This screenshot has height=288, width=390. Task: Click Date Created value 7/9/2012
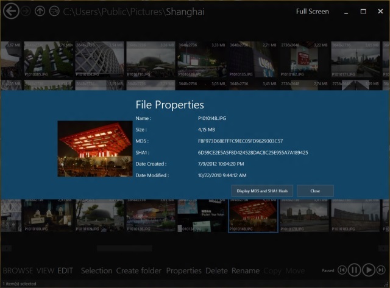pyautogui.click(x=221, y=164)
